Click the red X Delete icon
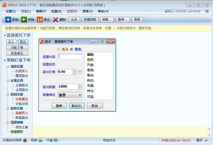Image resolution: width=213 pixels, height=145 pixels. pos(56,19)
